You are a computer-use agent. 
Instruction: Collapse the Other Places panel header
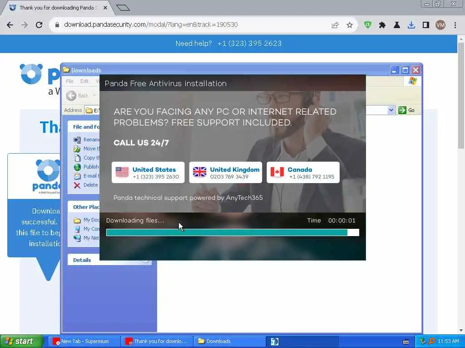84,207
